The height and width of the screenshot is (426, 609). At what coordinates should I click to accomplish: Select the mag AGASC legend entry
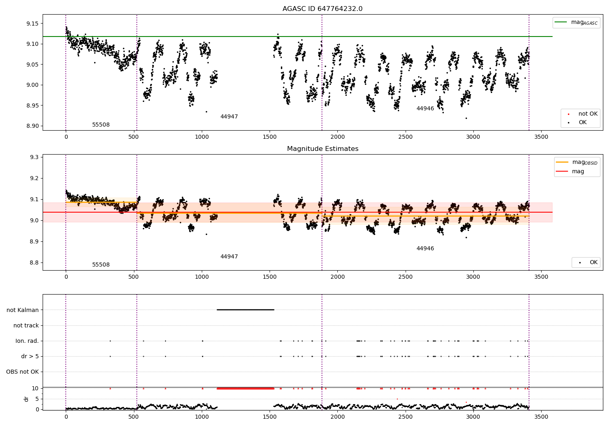pyautogui.click(x=576, y=23)
